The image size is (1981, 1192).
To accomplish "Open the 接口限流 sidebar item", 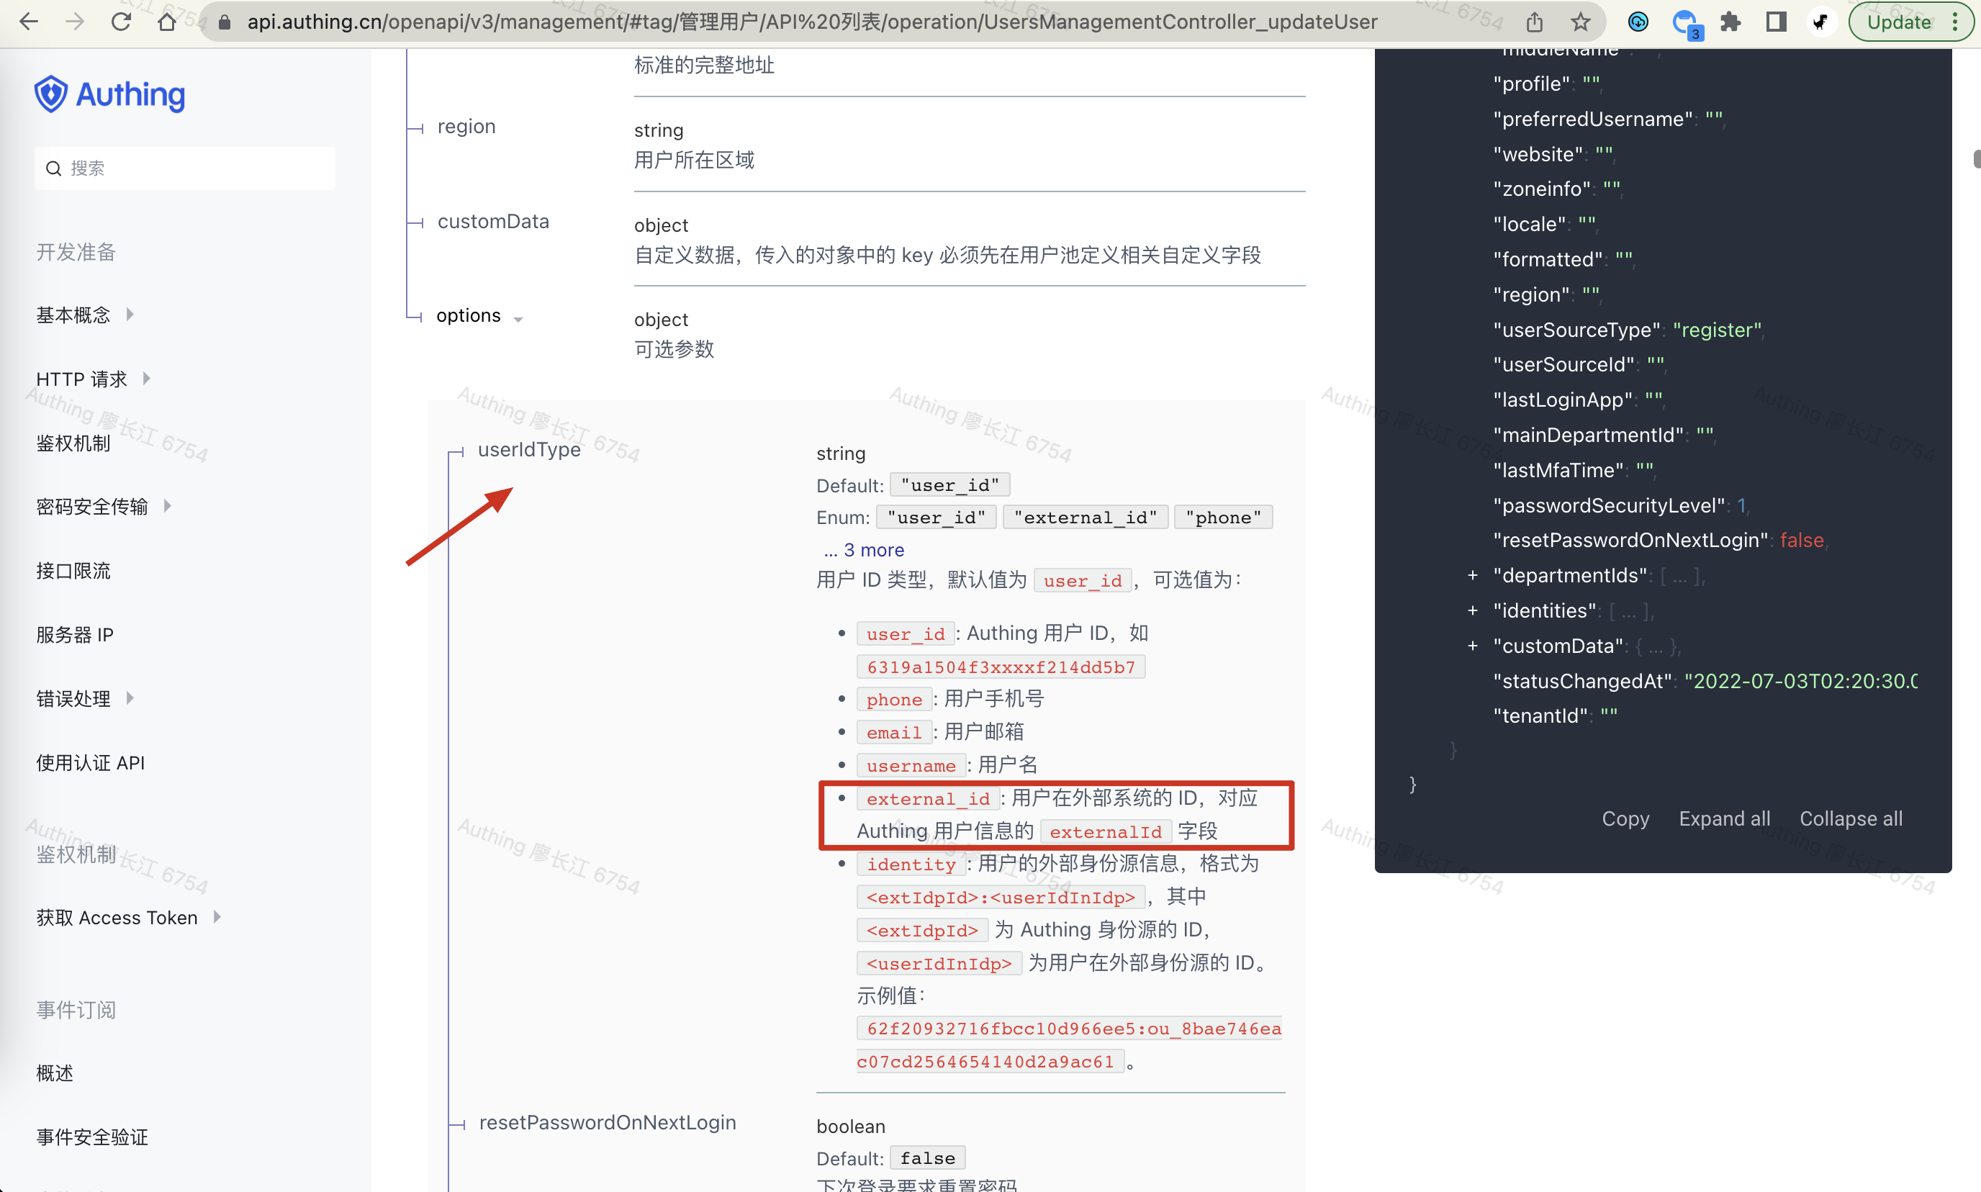I will (x=73, y=571).
